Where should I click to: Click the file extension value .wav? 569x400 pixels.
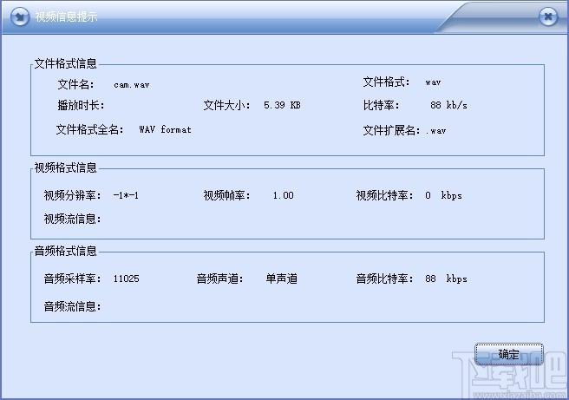point(435,131)
